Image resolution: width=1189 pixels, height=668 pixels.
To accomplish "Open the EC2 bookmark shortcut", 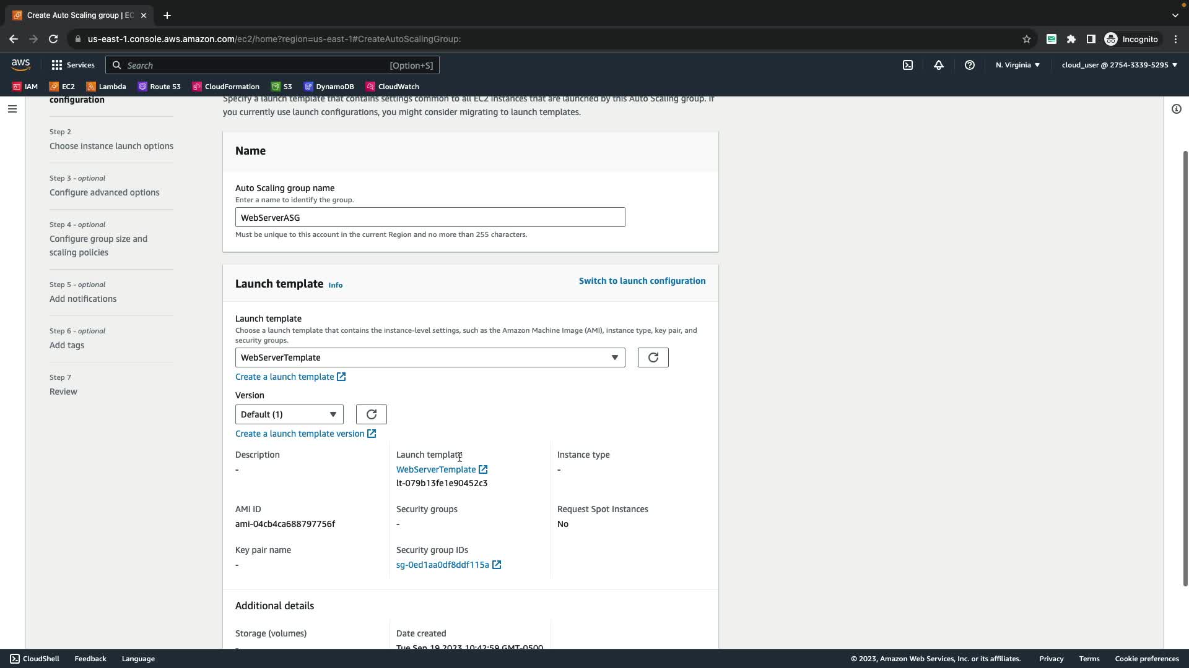I will point(62,87).
